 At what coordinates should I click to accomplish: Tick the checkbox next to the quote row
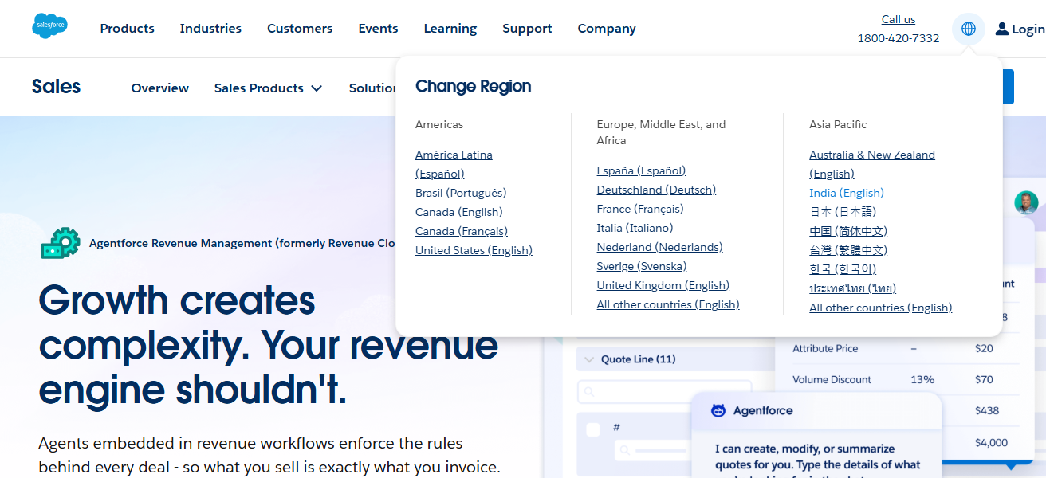click(x=592, y=428)
